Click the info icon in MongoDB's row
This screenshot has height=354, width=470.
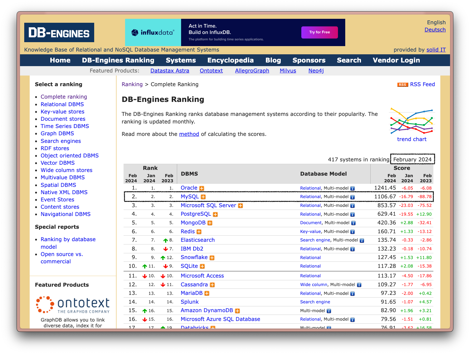(353, 223)
